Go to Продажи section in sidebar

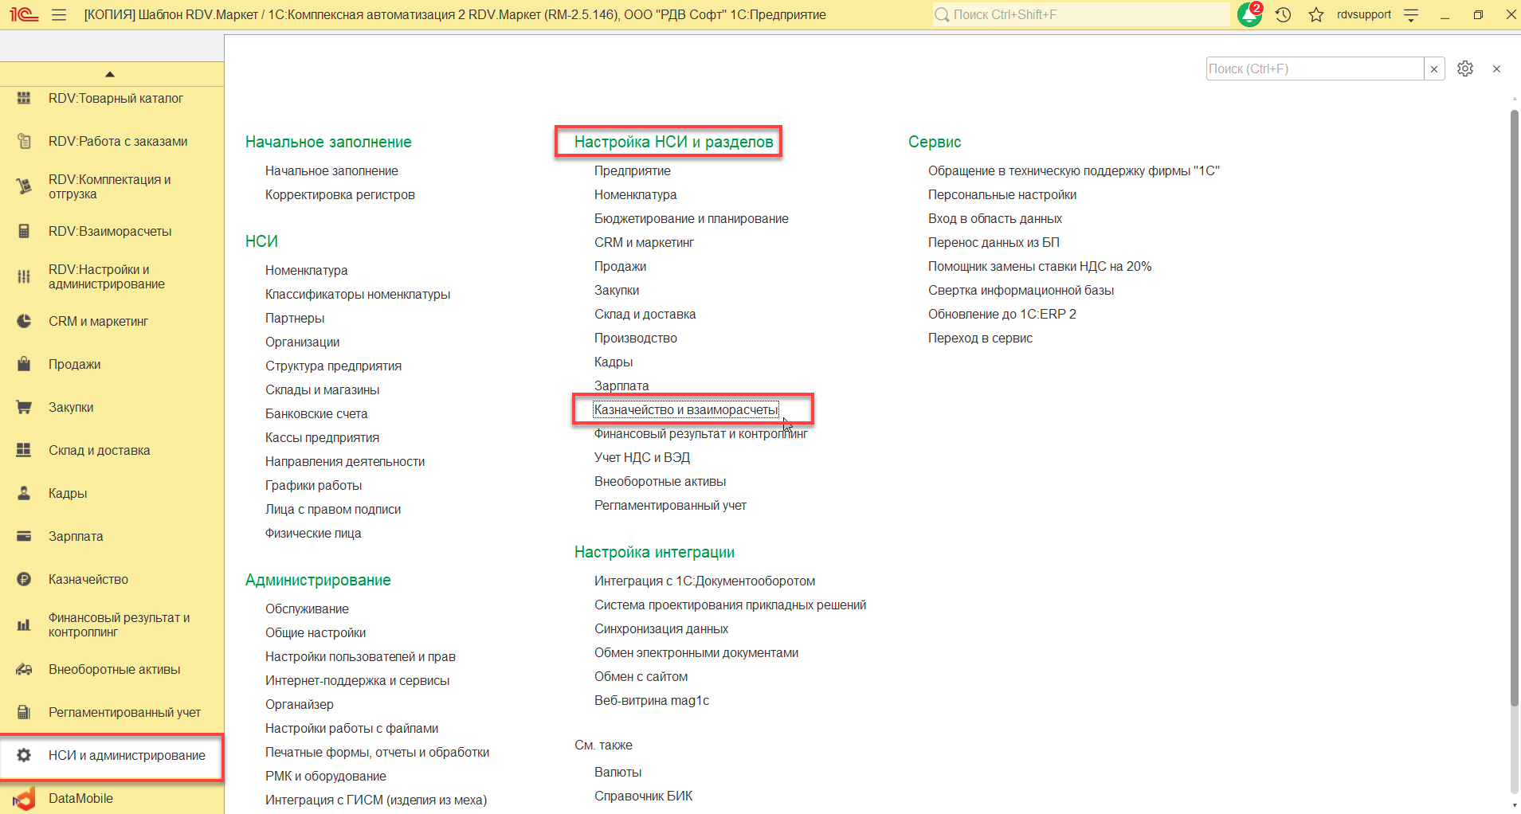pyautogui.click(x=74, y=364)
